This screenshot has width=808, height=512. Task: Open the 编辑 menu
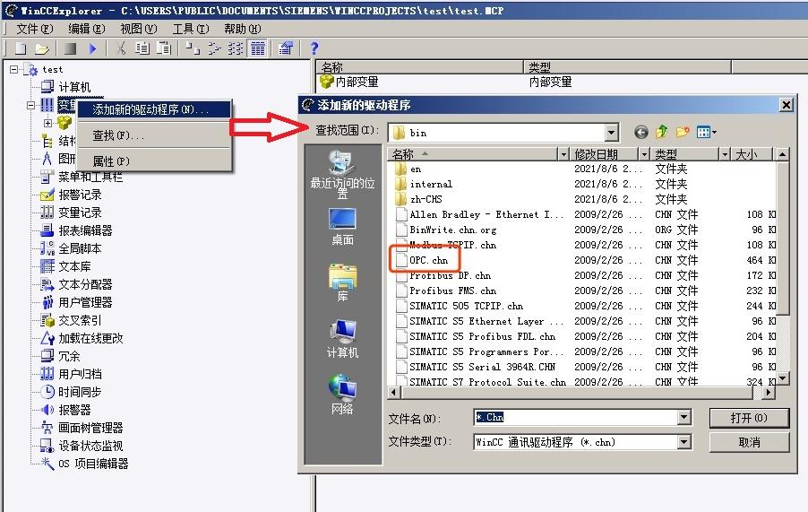(87, 29)
